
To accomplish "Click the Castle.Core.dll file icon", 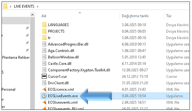I will [44, 64].
